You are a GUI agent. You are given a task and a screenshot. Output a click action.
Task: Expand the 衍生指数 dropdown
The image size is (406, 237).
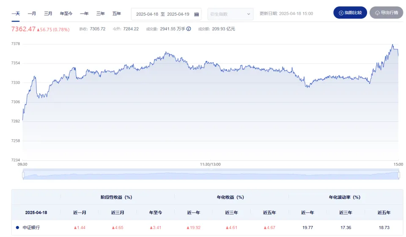point(230,14)
